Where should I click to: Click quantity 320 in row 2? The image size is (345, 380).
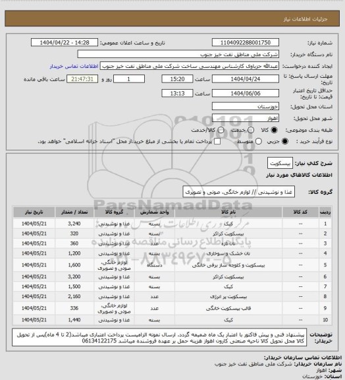click(x=74, y=234)
